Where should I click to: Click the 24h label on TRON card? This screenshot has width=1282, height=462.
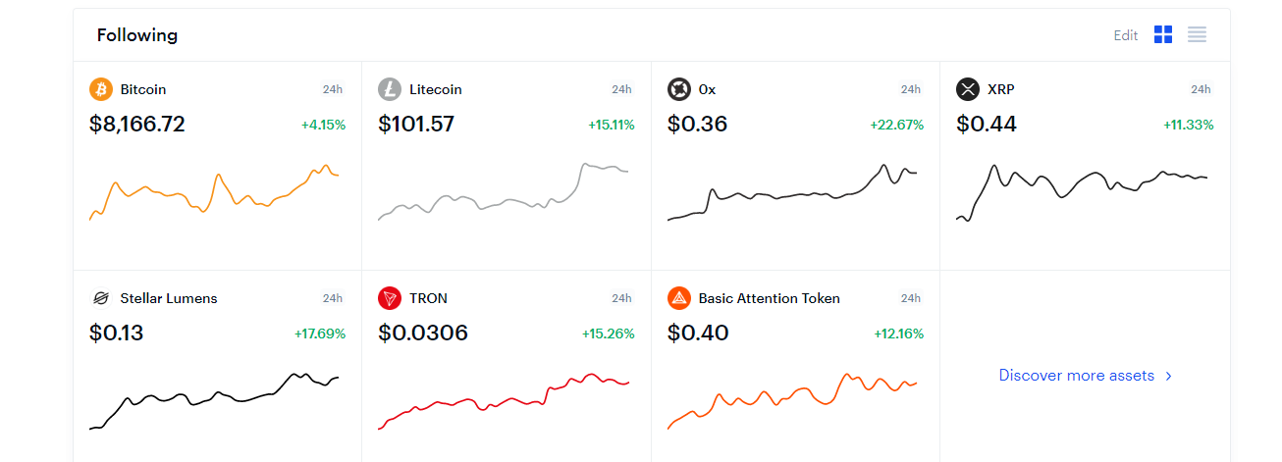621,298
